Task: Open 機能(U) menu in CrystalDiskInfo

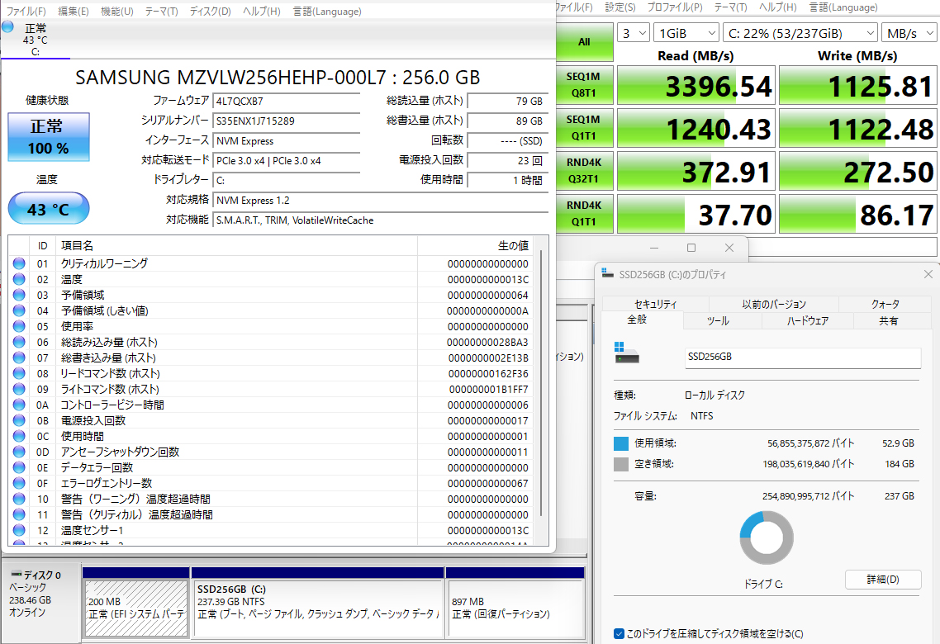Action: coord(117,12)
